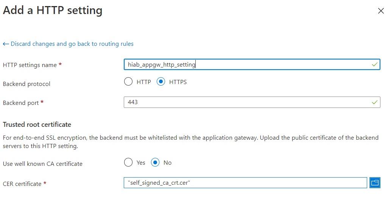
Task: Click the CER certificate label
Action: pyautogui.click(x=22, y=184)
